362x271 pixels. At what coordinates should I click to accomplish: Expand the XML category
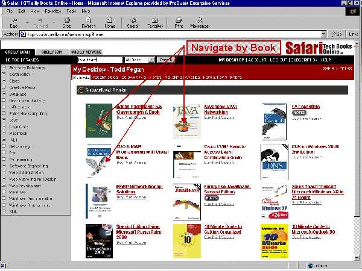click(x=4, y=211)
